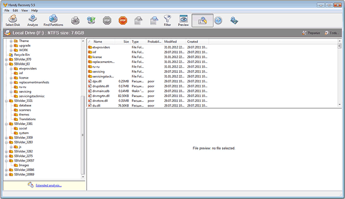Click the disk icon right of help
Viewport: 345px width, 199px height.
234,20
